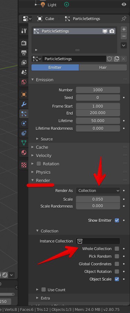Enable Pick Random checkbox
Image resolution: width=130 pixels, height=313 pixels.
click(x=117, y=256)
